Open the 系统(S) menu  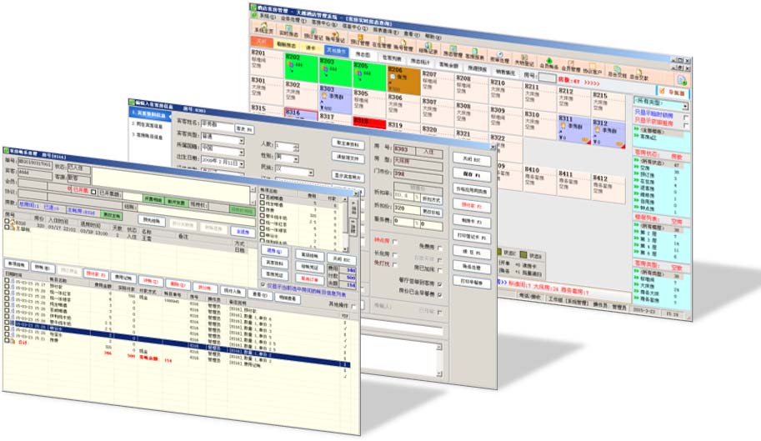pos(265,15)
